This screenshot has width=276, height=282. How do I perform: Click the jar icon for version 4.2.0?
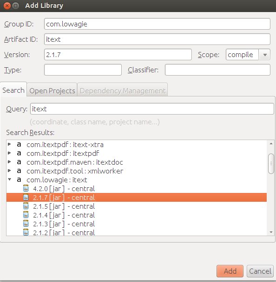[x=26, y=188]
